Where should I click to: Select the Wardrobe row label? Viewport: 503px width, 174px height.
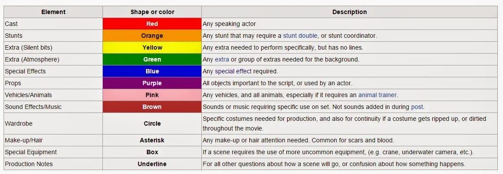click(53, 123)
